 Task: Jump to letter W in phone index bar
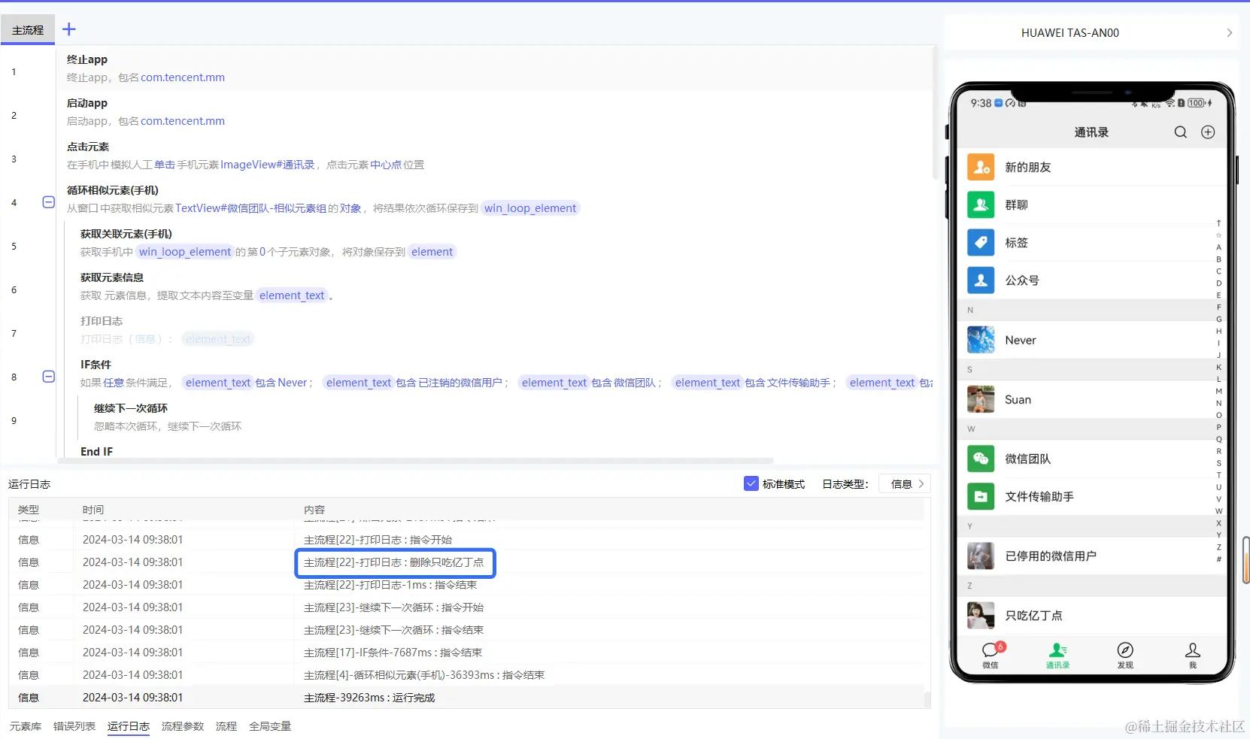point(1219,511)
